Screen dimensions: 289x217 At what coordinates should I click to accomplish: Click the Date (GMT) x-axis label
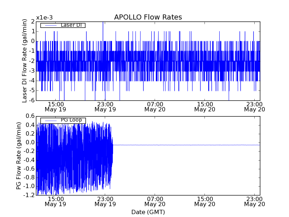point(148,212)
